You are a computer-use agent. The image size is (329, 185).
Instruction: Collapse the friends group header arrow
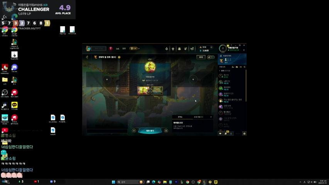coord(219,71)
